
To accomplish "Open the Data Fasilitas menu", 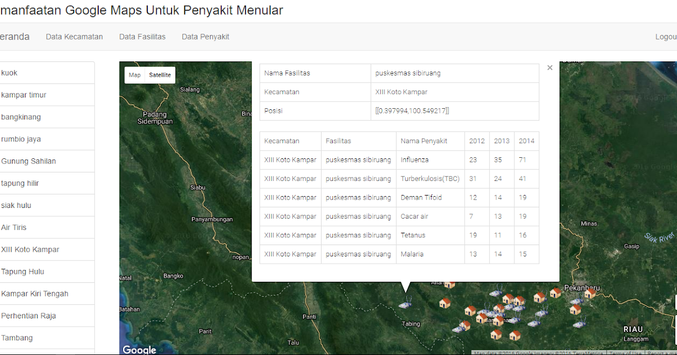I will (x=142, y=37).
